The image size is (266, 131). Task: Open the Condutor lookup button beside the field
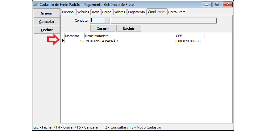click(107, 21)
